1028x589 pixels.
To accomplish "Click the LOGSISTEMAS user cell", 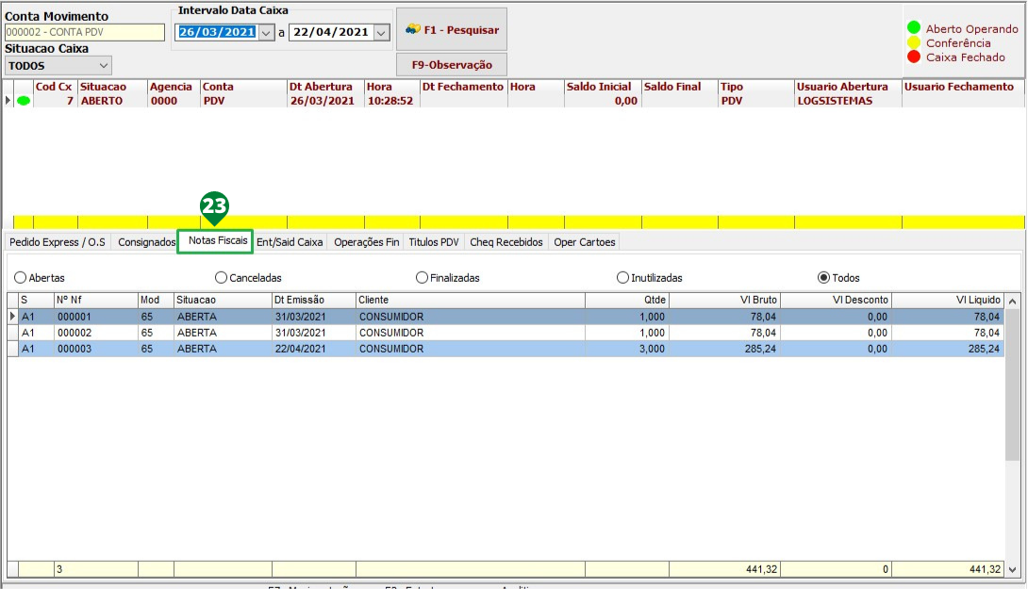I will (848, 101).
